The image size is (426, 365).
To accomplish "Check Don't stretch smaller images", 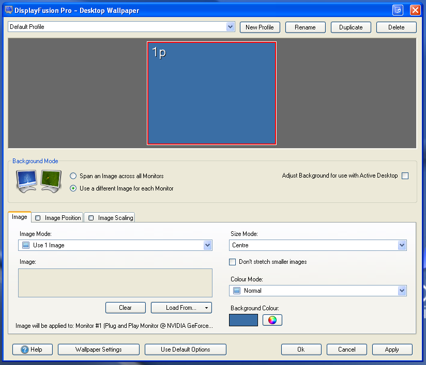I will pos(232,262).
